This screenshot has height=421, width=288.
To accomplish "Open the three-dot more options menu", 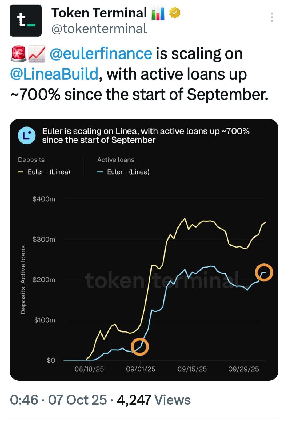I will pos(272,17).
